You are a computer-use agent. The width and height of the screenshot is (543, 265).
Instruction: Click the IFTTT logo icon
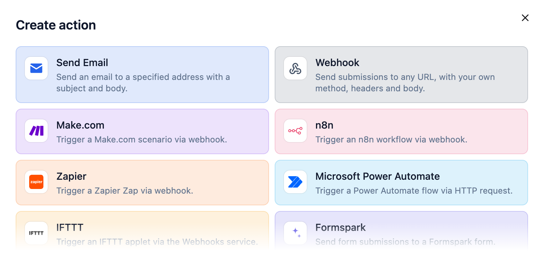click(36, 233)
